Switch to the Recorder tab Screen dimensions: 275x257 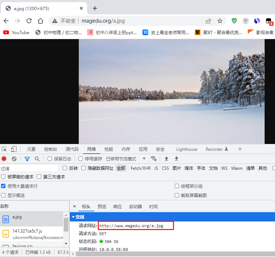pyautogui.click(x=217, y=149)
